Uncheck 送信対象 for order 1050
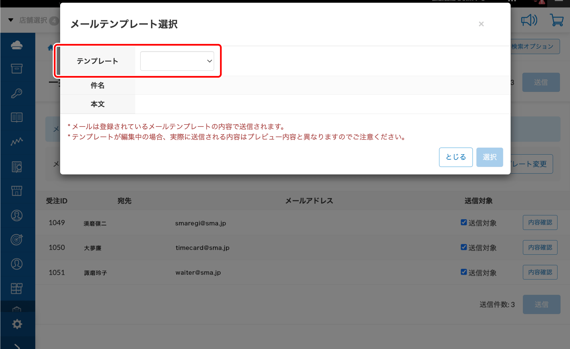Image resolution: width=570 pixels, height=349 pixels. pyautogui.click(x=464, y=247)
